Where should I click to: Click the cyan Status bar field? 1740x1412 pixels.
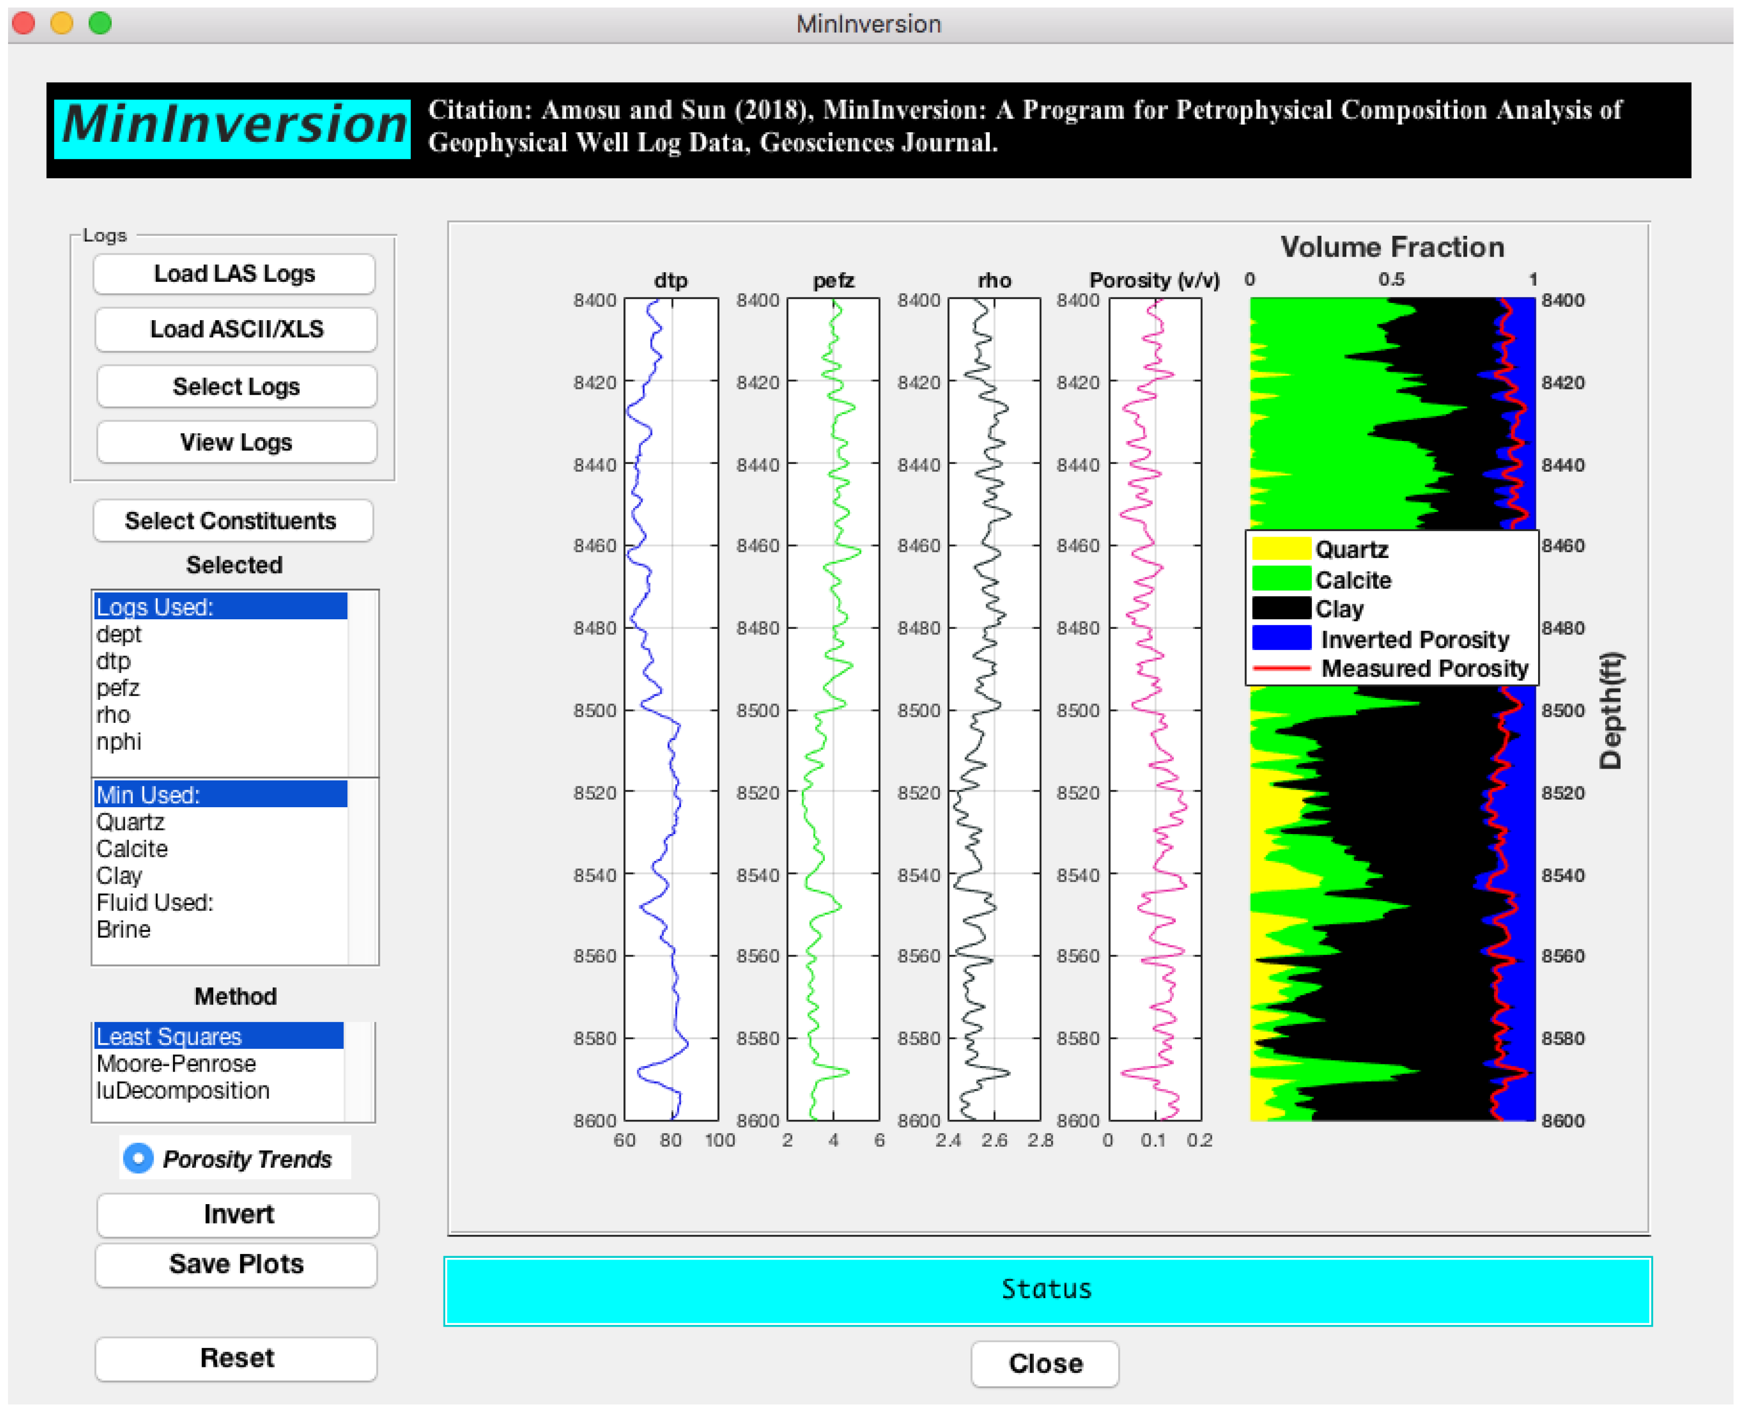point(1047,1290)
